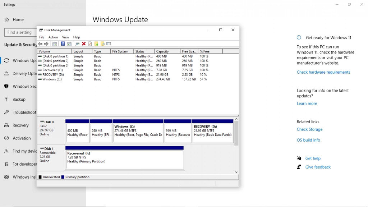Click the Find my device icon in sidebar
Image resolution: width=368 pixels, height=207 pixels.
(x=6, y=151)
